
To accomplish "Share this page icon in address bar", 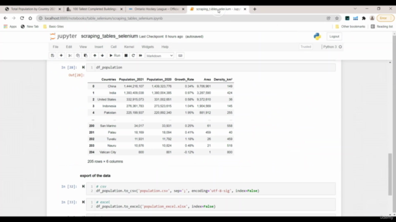I will 329,18.
